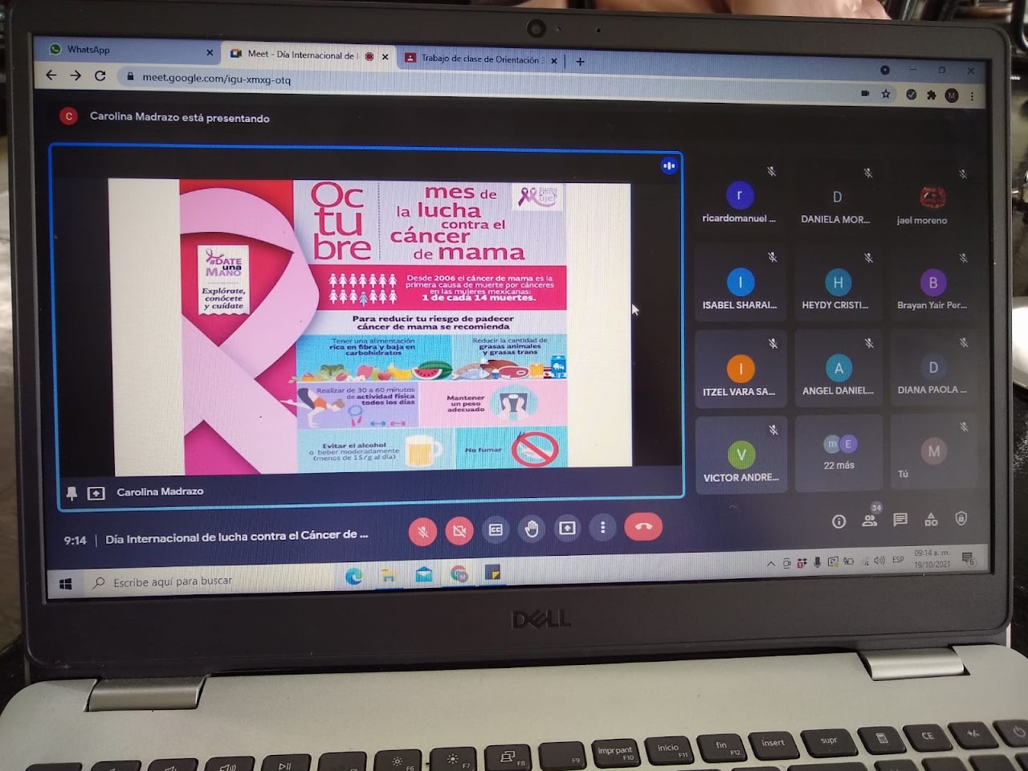
Task: Open the present screen button
Action: coord(567,528)
